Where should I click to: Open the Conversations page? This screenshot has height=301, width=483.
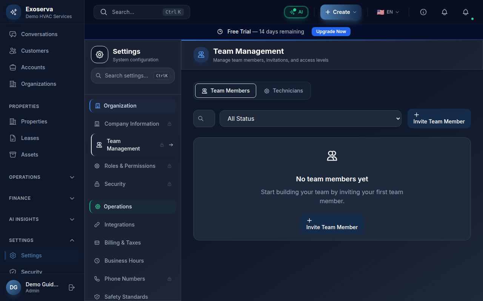coord(39,34)
